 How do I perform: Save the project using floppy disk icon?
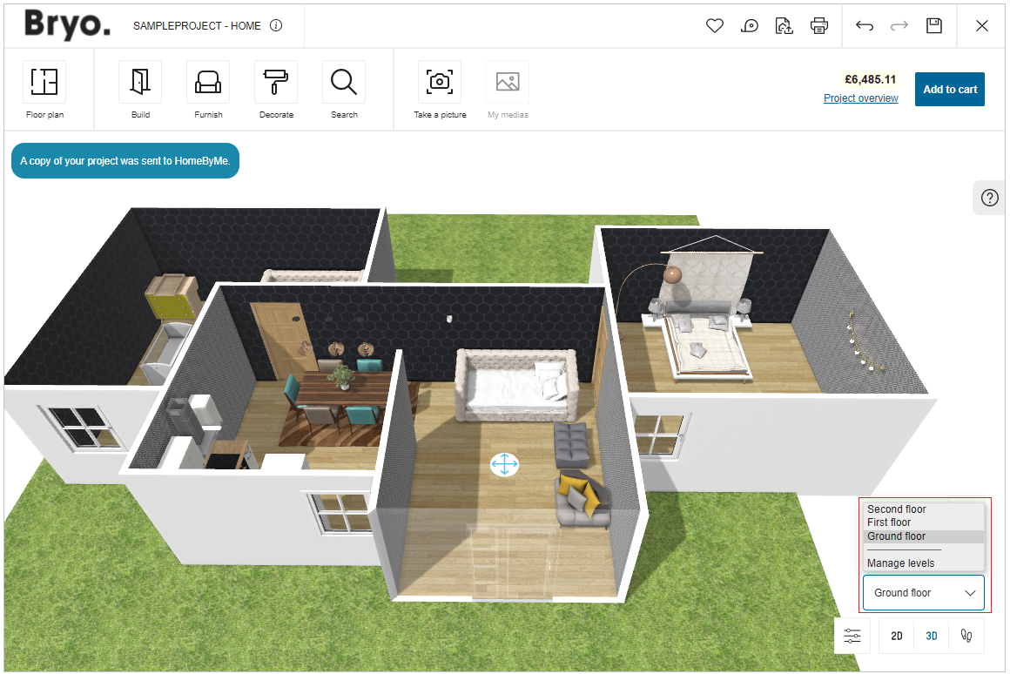pyautogui.click(x=934, y=26)
